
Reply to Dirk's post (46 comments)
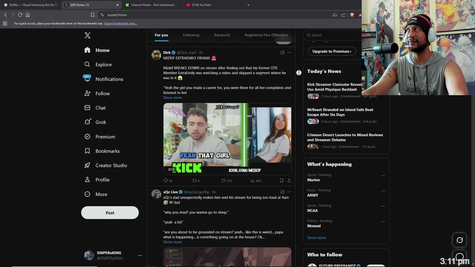point(168,181)
